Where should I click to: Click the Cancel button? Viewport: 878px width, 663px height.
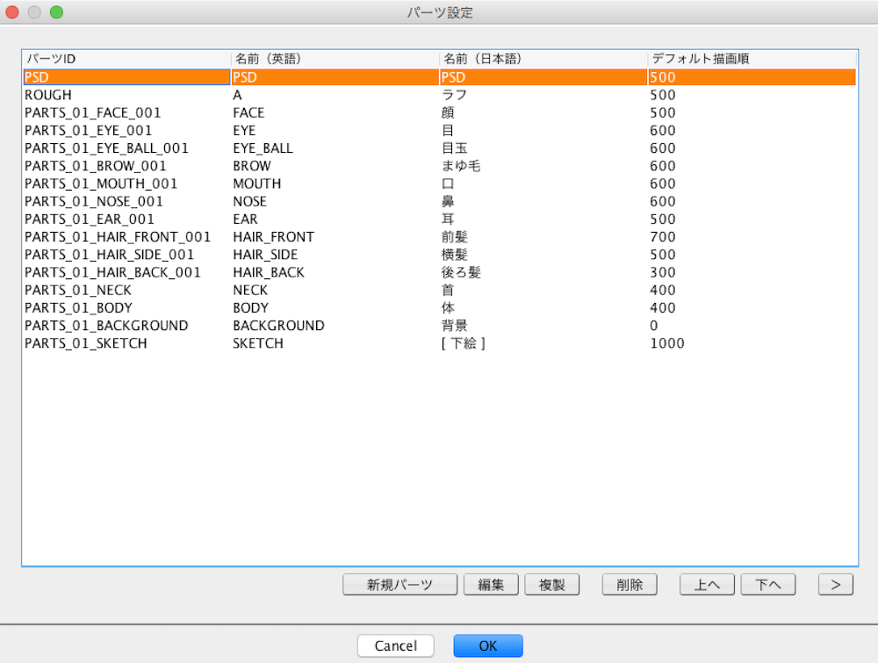click(x=396, y=645)
